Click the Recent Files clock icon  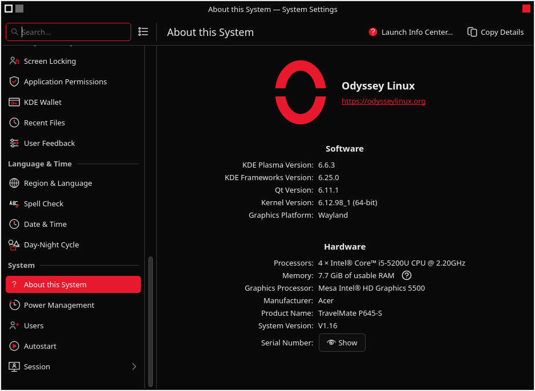click(x=14, y=123)
